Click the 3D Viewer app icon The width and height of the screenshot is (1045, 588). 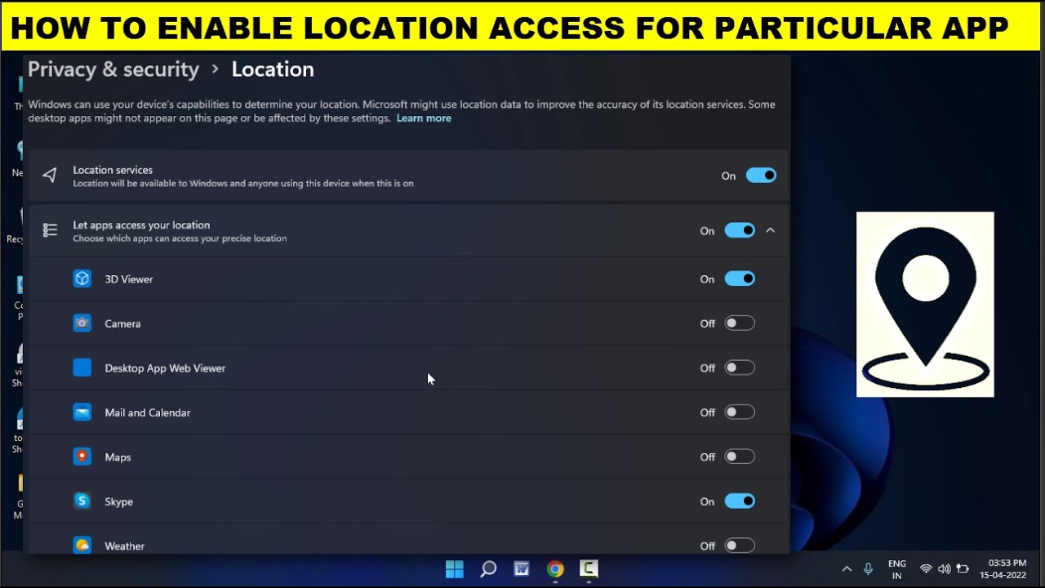coord(82,278)
